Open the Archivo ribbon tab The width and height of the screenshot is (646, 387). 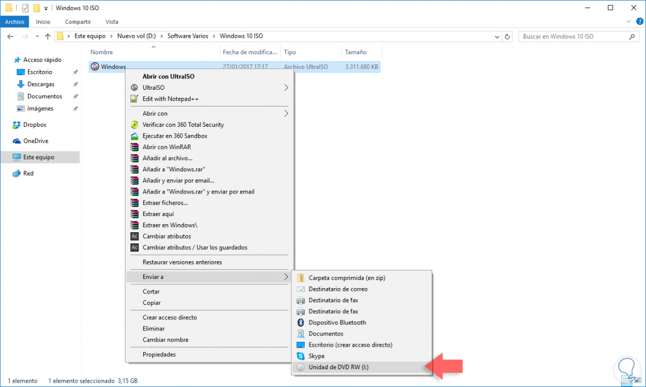coord(15,22)
